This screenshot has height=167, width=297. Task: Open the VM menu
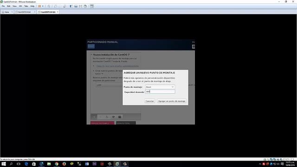point(20,6)
